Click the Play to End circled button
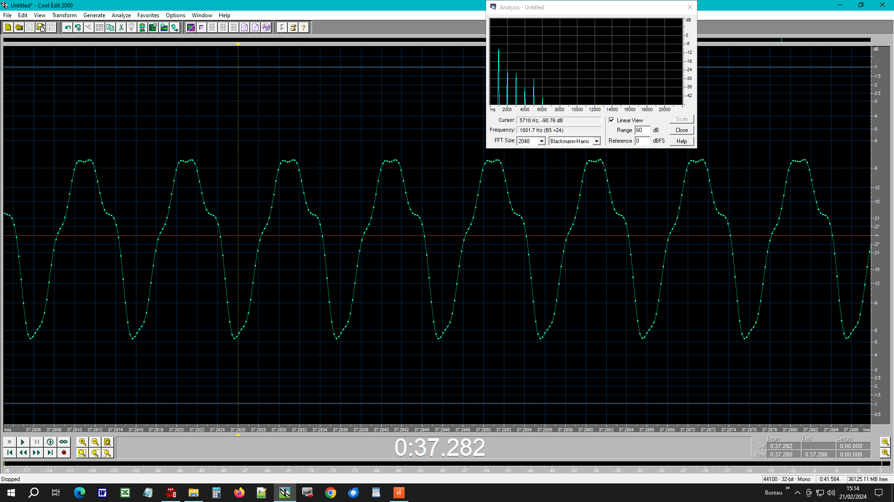 50,442
